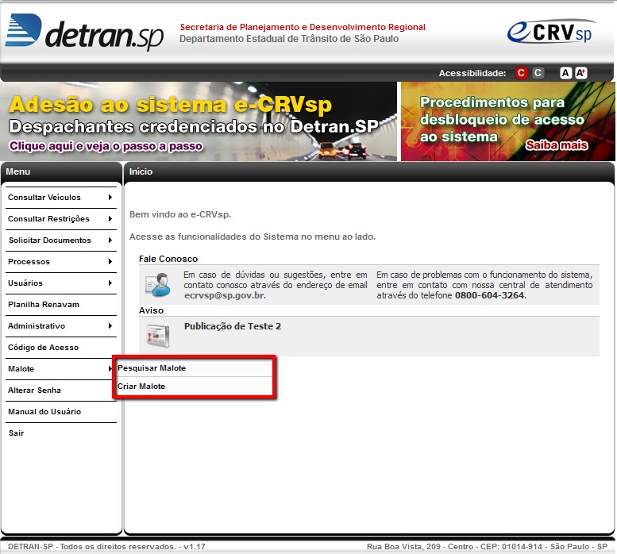The image size is (617, 554).
Task: Click the Aviso newspaper icon
Action: (158, 336)
